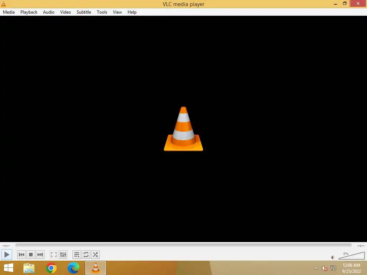Open the playlist view
This screenshot has width=367, height=275.
[77, 255]
